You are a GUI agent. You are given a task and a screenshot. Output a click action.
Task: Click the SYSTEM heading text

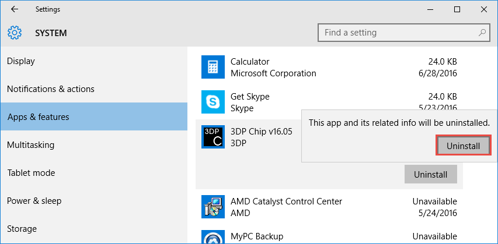click(51, 33)
